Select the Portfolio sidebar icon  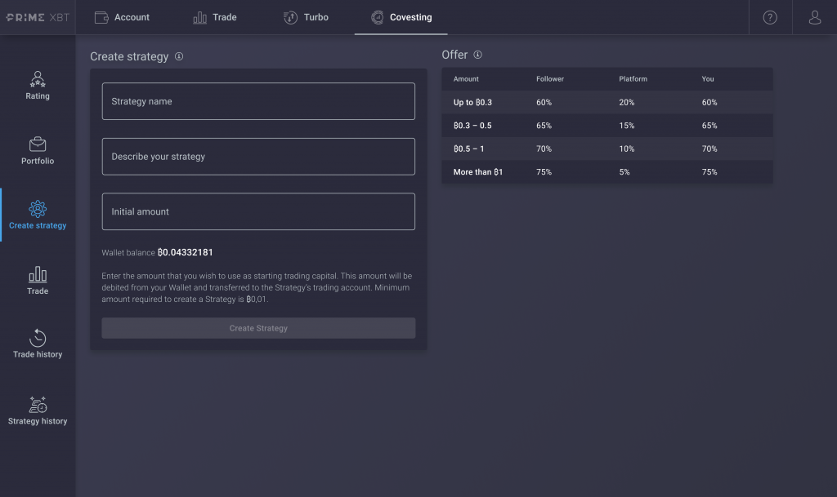click(37, 151)
